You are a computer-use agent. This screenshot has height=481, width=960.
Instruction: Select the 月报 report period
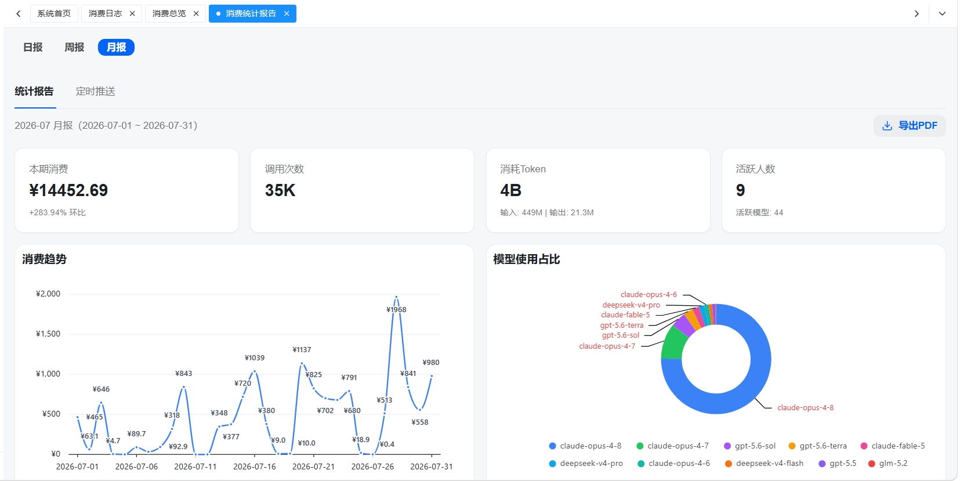point(116,47)
